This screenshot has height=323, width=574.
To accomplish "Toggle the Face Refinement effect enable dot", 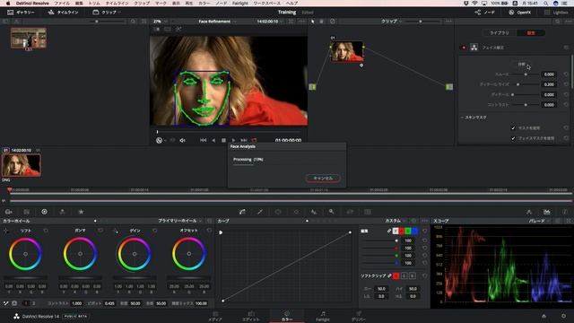I will click(465, 48).
